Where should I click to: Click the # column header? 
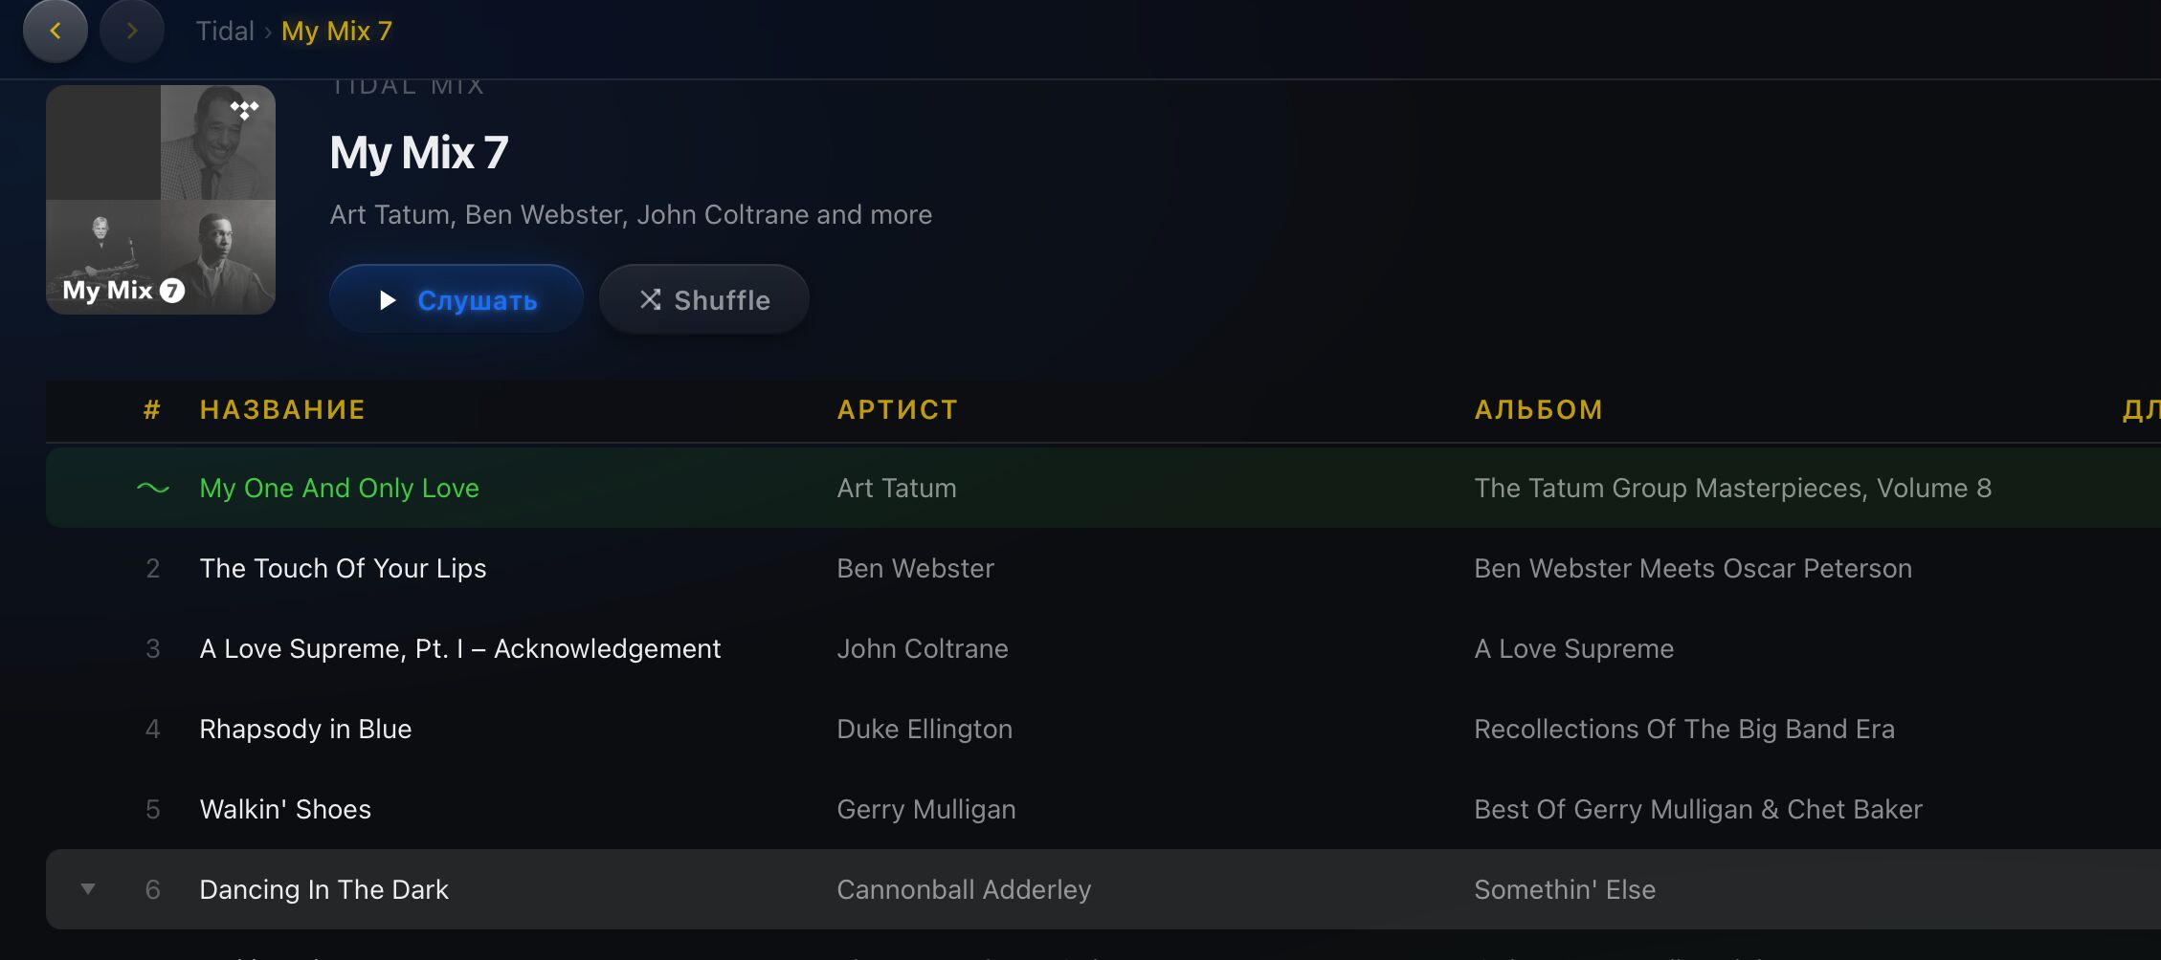(152, 410)
